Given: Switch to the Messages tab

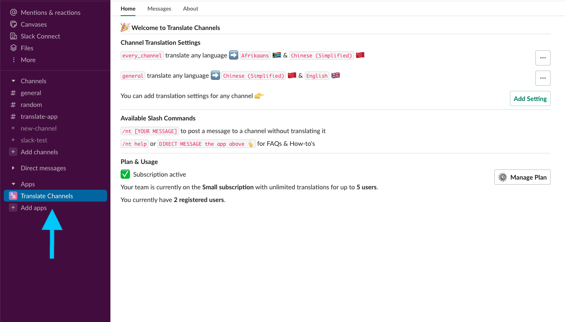Looking at the screenshot, I should click(x=159, y=8).
